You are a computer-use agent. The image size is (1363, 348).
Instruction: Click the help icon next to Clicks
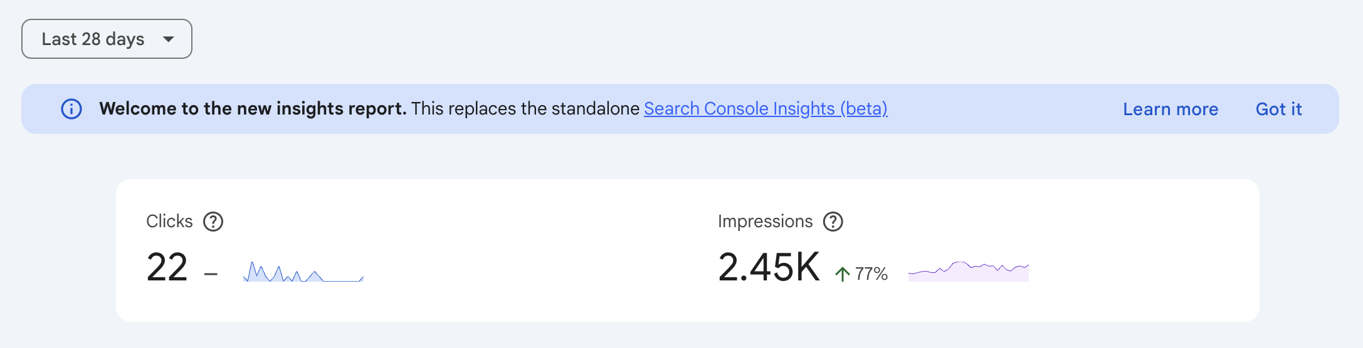tap(213, 222)
